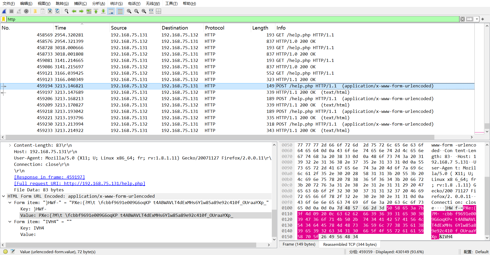Select packet 459230 POST /help.php
Image resolution: width=490 pixels, height=255 pixels.
pos(237,124)
